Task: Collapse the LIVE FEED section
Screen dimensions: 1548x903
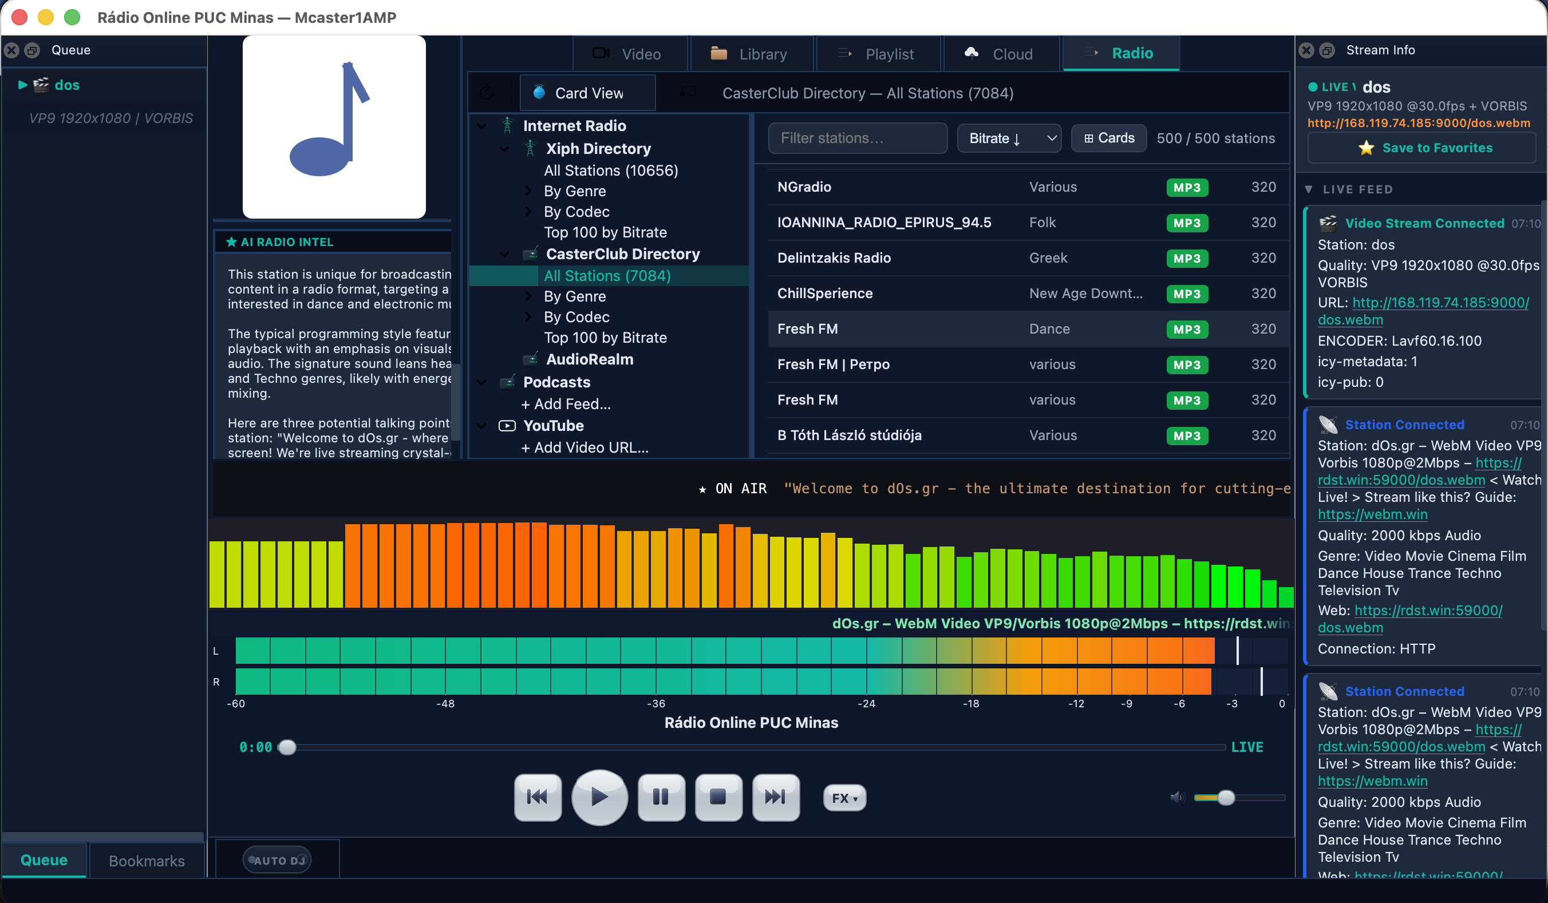Action: (1309, 189)
